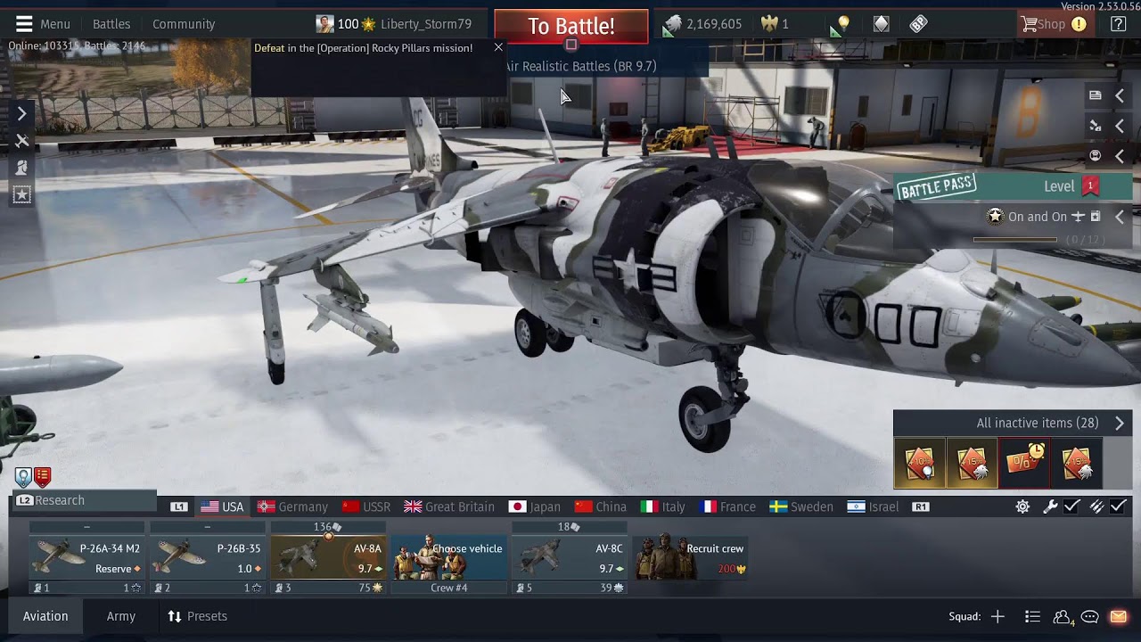The height and width of the screenshot is (642, 1141).
Task: Select the Italy nation tab
Action: click(663, 506)
